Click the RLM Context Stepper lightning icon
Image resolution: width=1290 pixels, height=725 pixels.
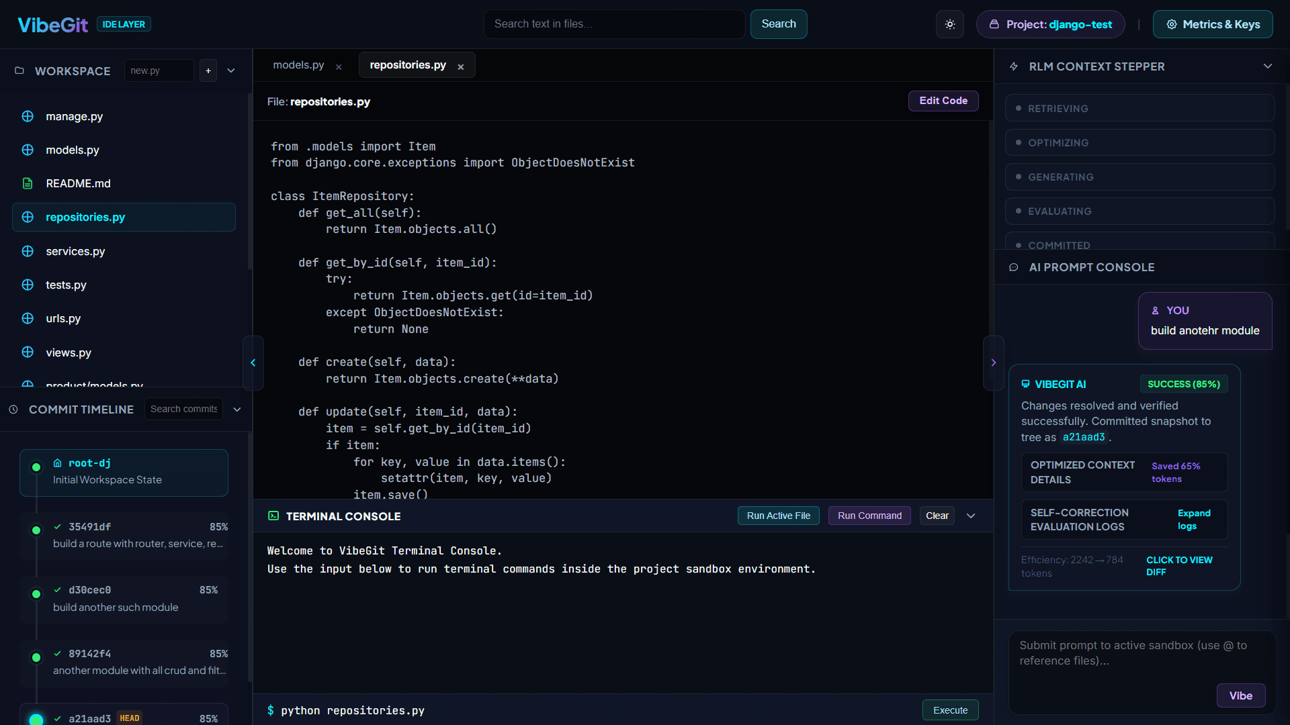pos(1014,66)
